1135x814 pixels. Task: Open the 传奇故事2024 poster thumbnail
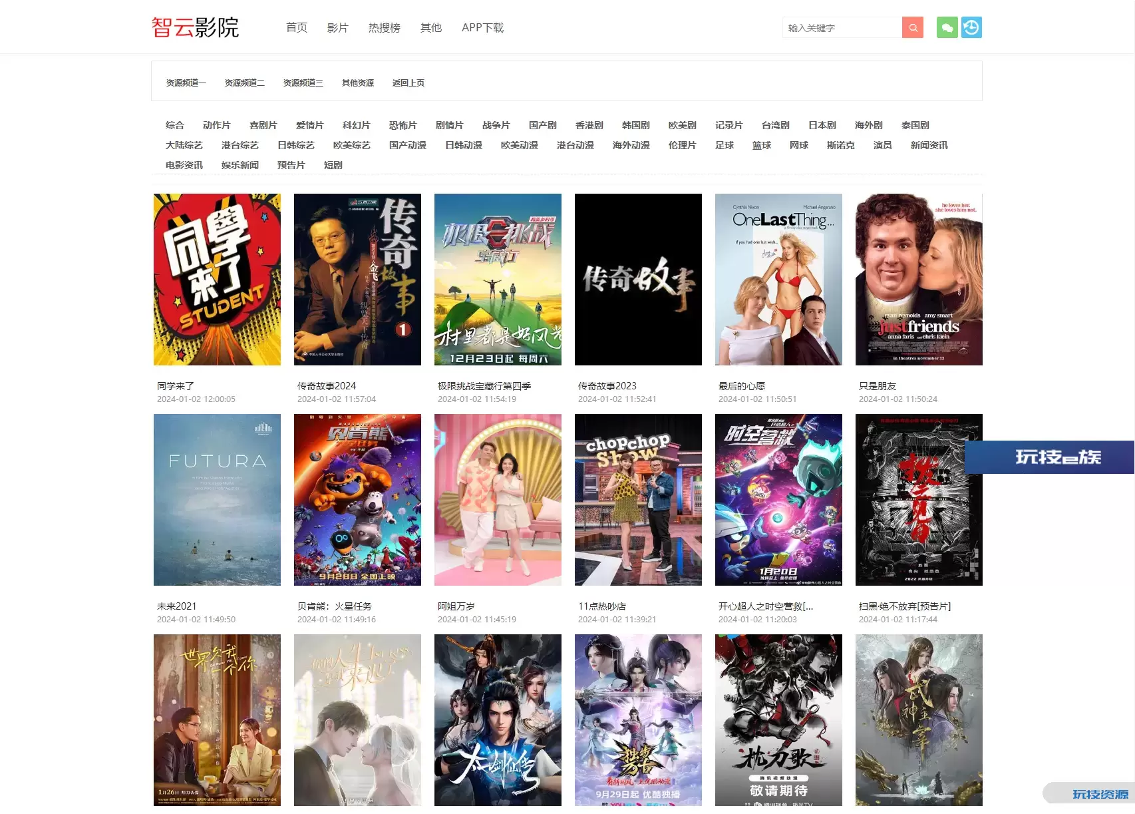tap(357, 280)
